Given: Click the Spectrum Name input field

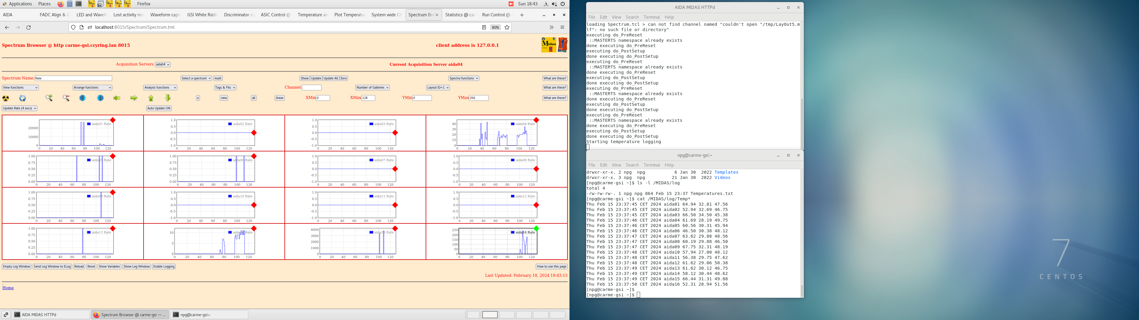Looking at the screenshot, I should pos(73,78).
